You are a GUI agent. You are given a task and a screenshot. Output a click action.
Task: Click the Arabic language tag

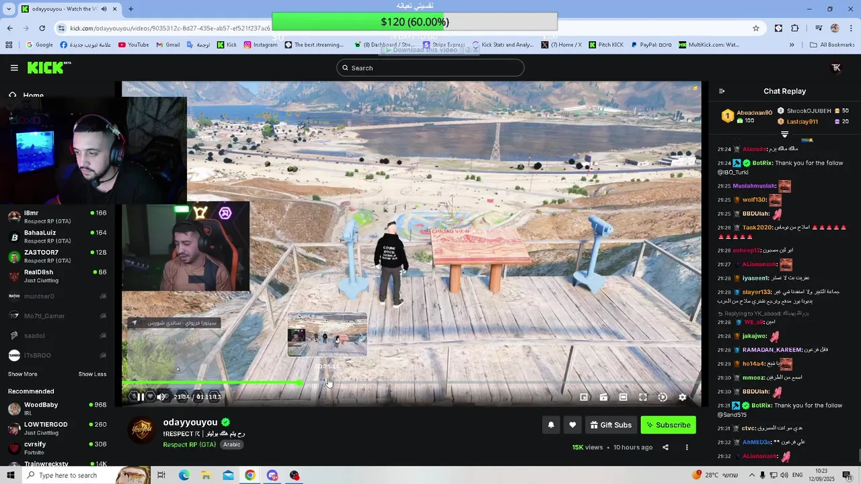pyautogui.click(x=232, y=445)
